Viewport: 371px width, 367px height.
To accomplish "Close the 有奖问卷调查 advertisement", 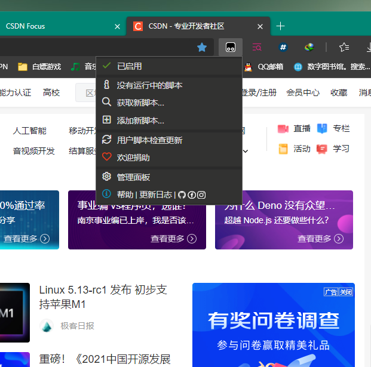I will click(347, 292).
